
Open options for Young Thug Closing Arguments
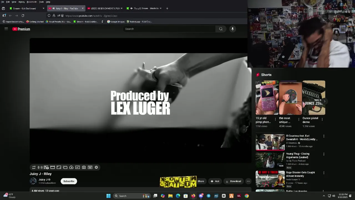click(324, 154)
